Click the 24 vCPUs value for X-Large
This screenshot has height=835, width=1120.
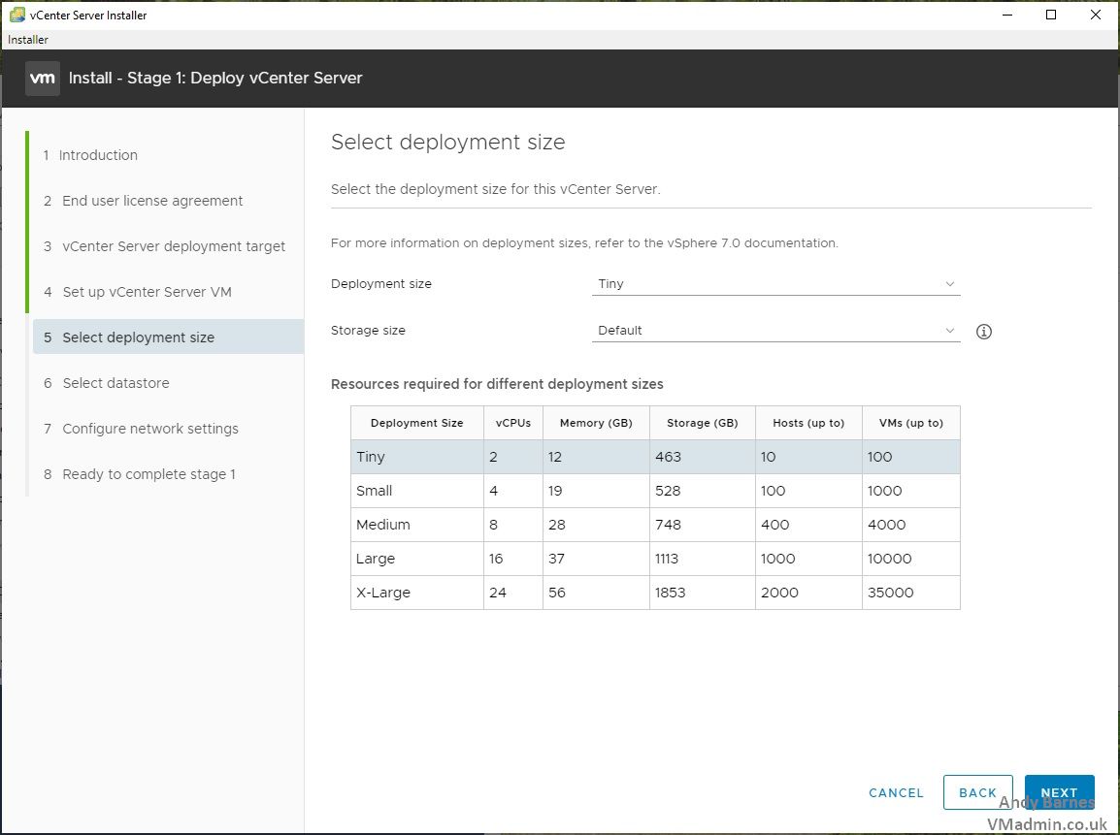click(498, 593)
